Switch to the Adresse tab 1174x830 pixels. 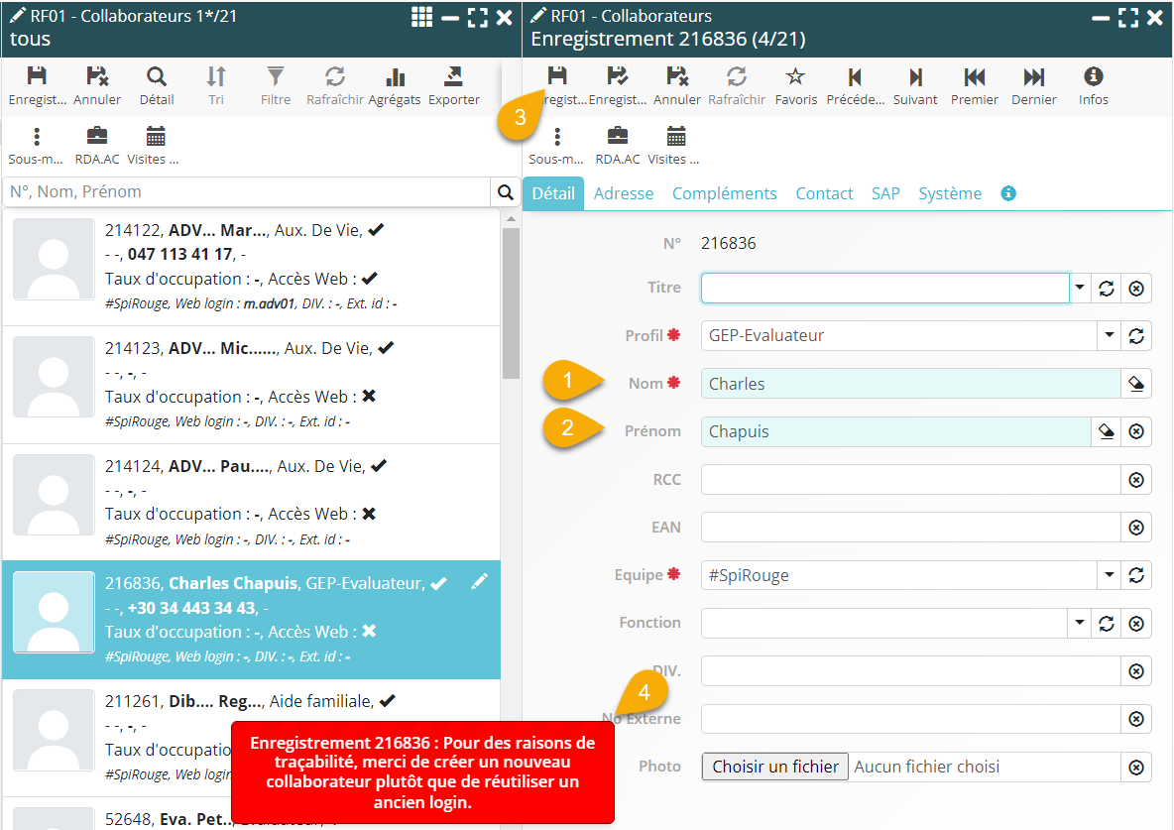[x=623, y=193]
